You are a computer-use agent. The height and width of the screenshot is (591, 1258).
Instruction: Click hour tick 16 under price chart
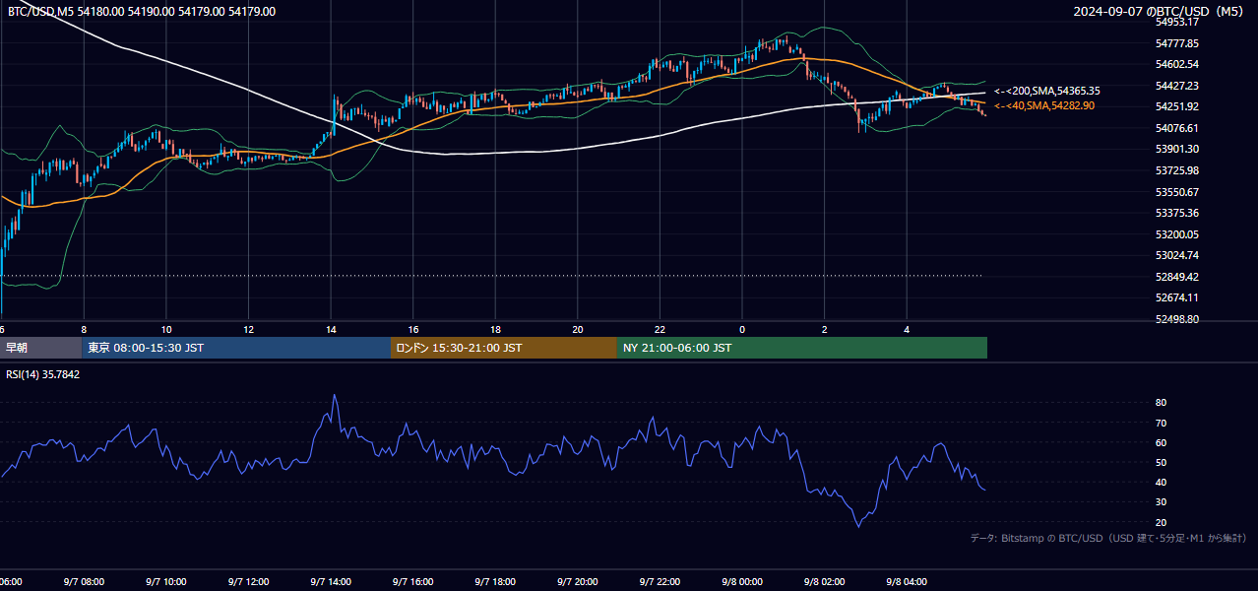(413, 329)
